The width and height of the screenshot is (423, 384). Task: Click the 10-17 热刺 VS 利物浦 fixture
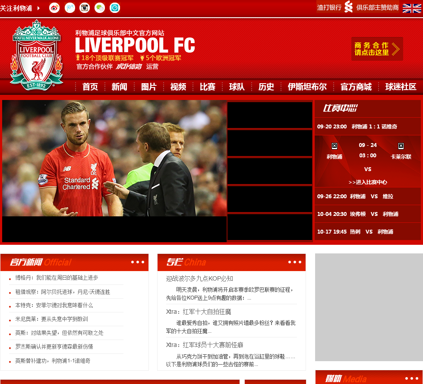[368, 232]
